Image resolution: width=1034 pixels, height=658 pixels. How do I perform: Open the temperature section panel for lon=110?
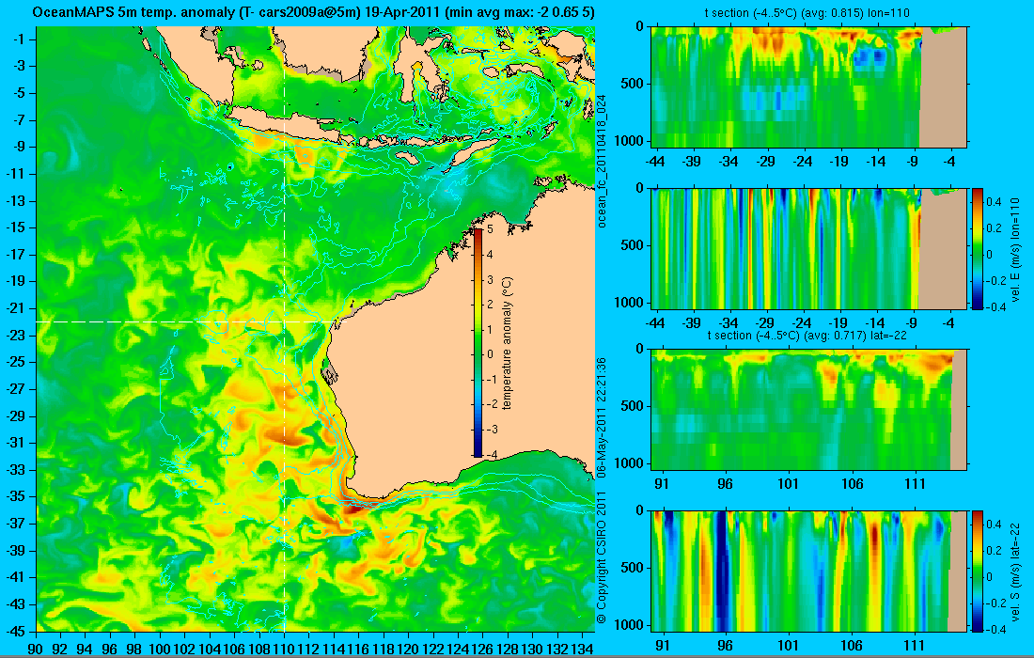pyautogui.click(x=809, y=86)
